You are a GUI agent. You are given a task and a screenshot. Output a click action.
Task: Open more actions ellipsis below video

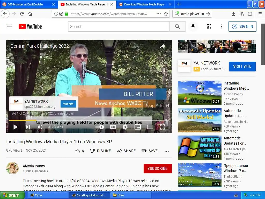[167, 151]
